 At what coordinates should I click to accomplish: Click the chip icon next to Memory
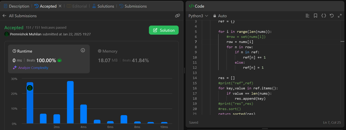point(100,51)
